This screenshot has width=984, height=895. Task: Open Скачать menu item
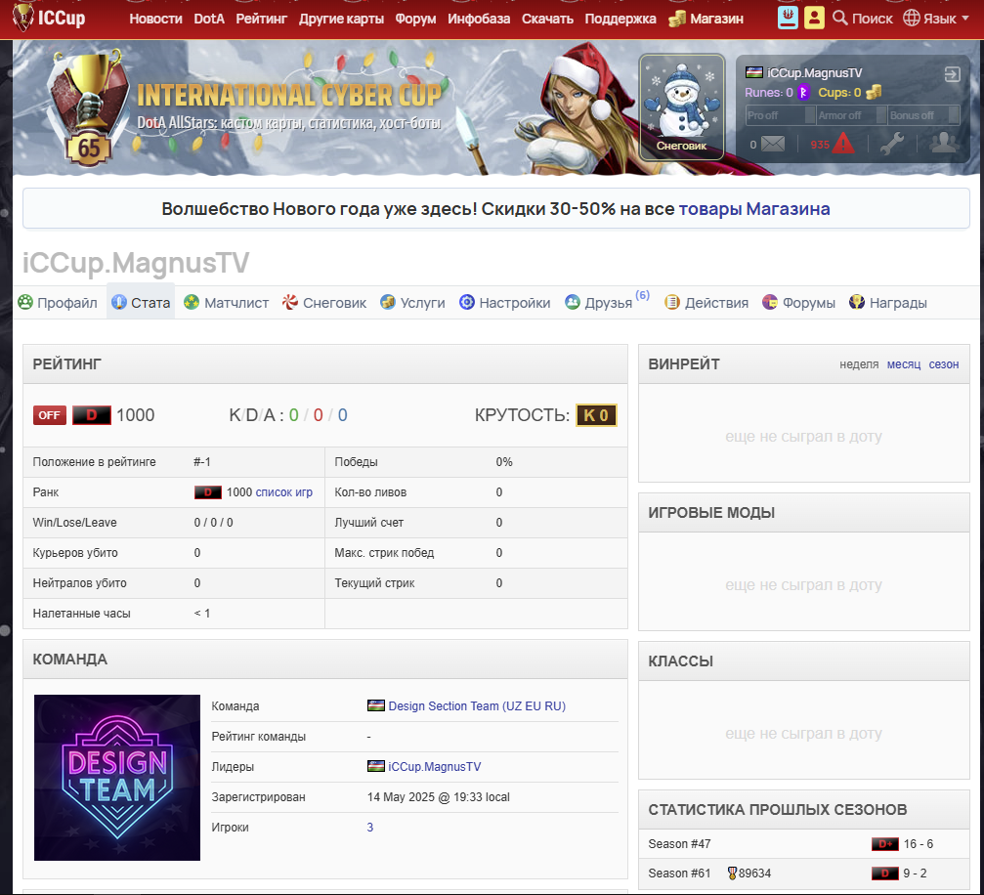[x=547, y=19]
